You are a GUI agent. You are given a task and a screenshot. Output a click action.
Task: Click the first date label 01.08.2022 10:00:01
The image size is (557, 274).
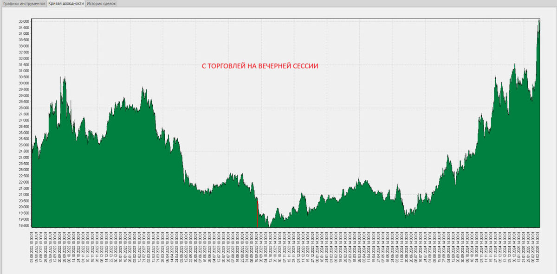[x=32, y=248]
